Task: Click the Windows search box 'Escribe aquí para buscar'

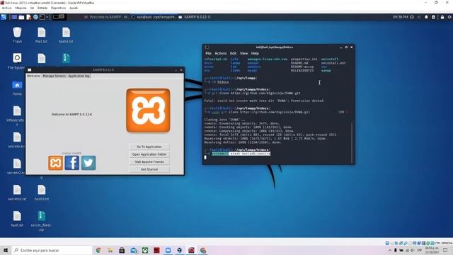Action: [x=52, y=250]
